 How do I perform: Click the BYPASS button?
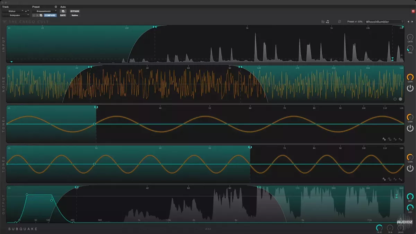[x=75, y=11]
